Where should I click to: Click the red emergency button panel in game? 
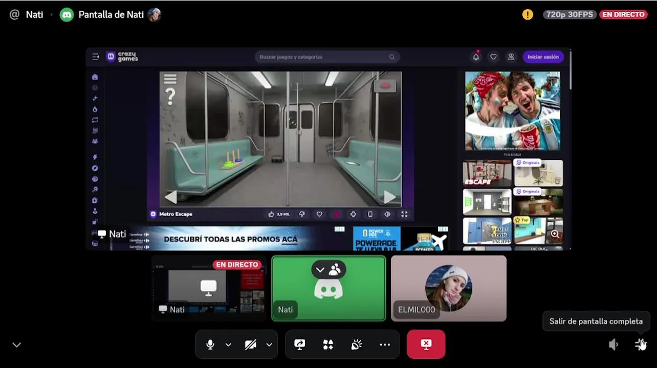click(x=385, y=86)
